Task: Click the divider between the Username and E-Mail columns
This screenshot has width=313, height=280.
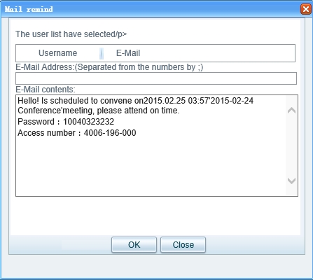Action: (x=102, y=53)
